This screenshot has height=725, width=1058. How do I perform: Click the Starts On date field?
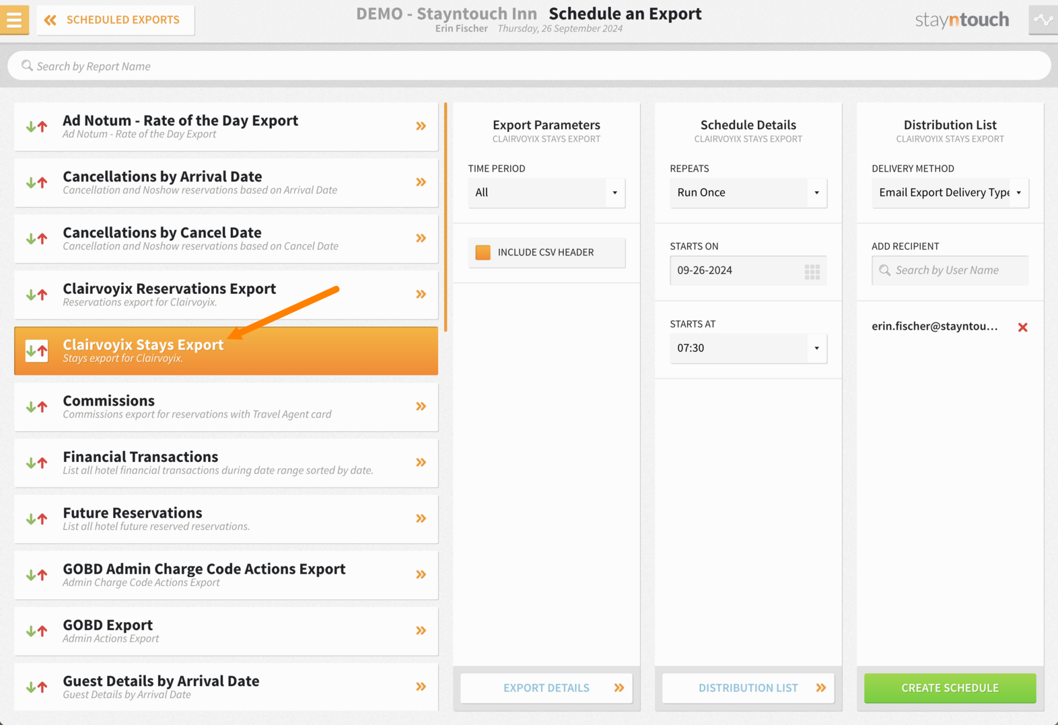pos(748,270)
